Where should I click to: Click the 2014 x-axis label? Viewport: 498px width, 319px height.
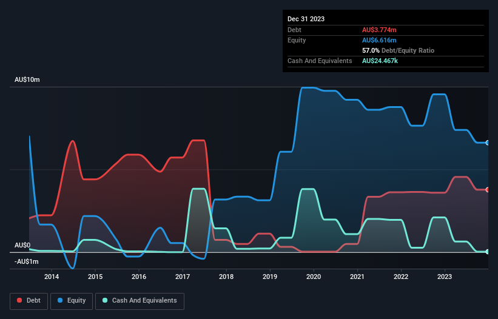(52, 277)
